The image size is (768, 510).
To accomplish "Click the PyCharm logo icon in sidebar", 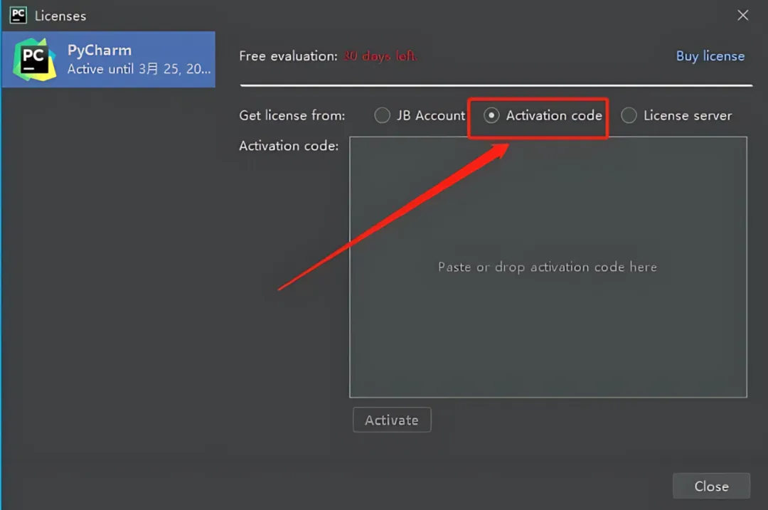I will [x=34, y=60].
